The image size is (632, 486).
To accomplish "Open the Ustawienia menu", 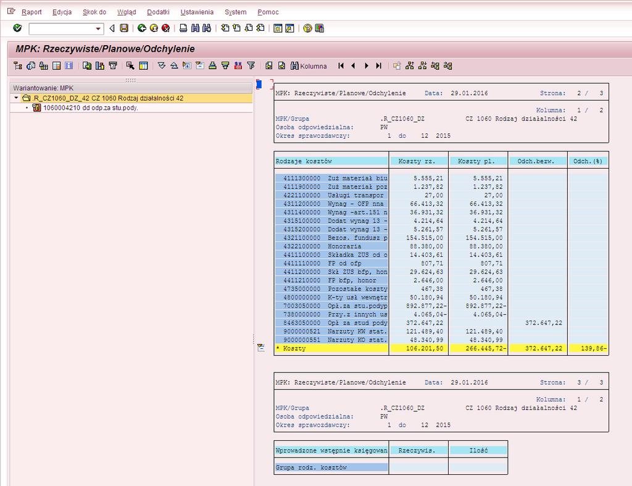I will tap(197, 12).
